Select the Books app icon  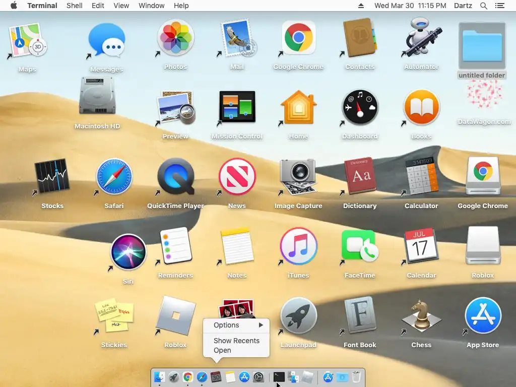[422, 108]
